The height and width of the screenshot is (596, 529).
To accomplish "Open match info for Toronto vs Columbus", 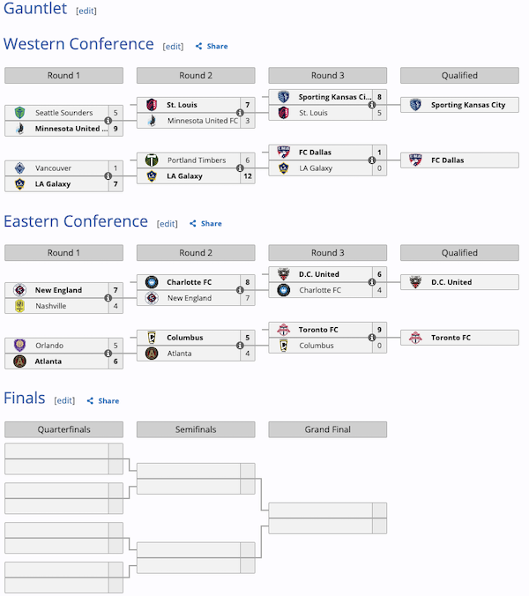I will click(x=372, y=338).
